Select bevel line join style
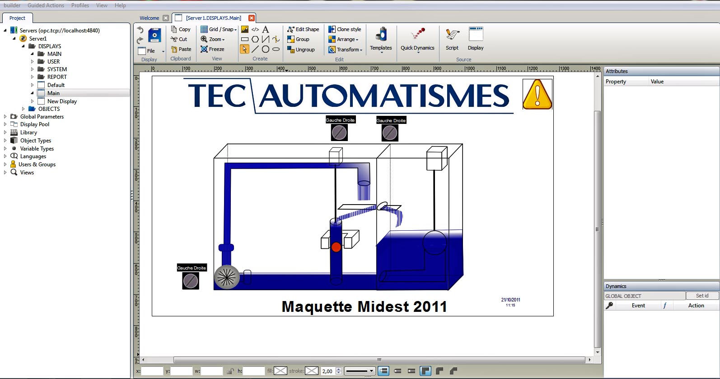This screenshot has width=720, height=379. pos(454,371)
